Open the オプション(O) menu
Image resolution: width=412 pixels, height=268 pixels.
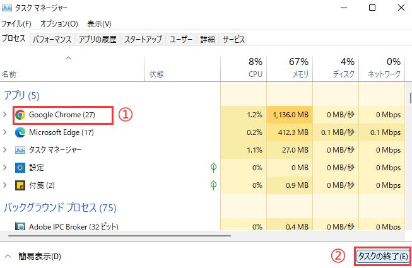pos(59,23)
